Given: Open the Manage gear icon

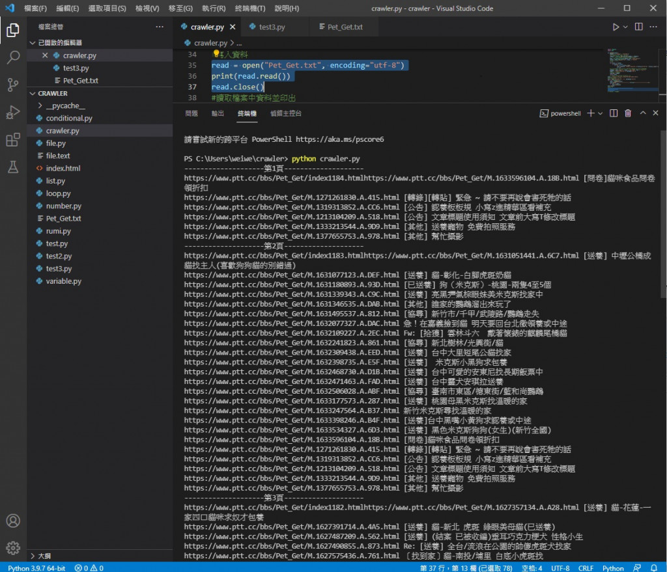Looking at the screenshot, I should point(13,548).
